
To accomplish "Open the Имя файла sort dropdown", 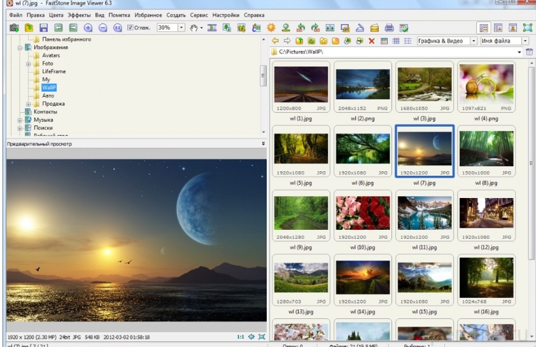I will point(525,41).
